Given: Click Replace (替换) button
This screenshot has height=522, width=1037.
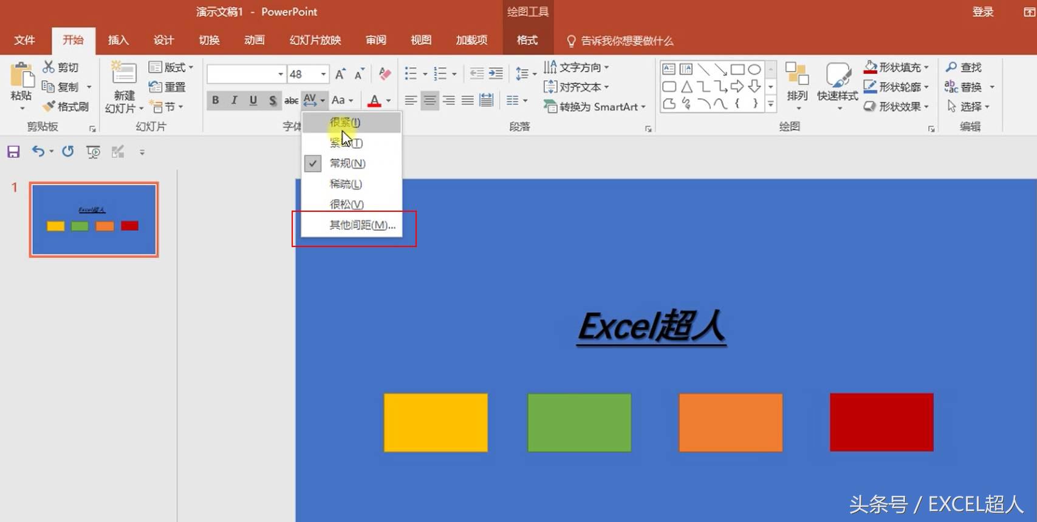Looking at the screenshot, I should (970, 87).
